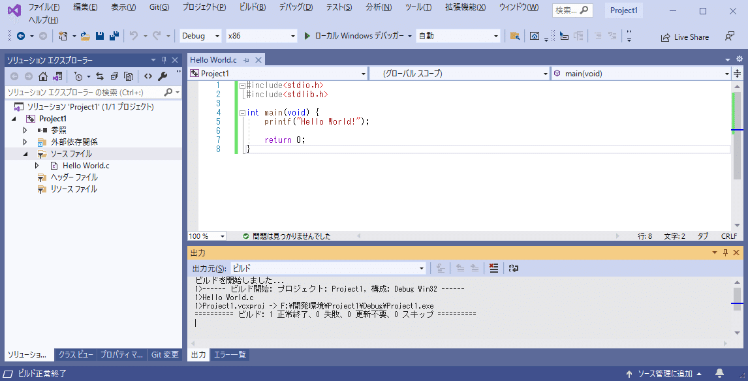The image size is (748, 381).
Task: Collapse all nodes in Solution Explorer
Action: pyautogui.click(x=115, y=76)
